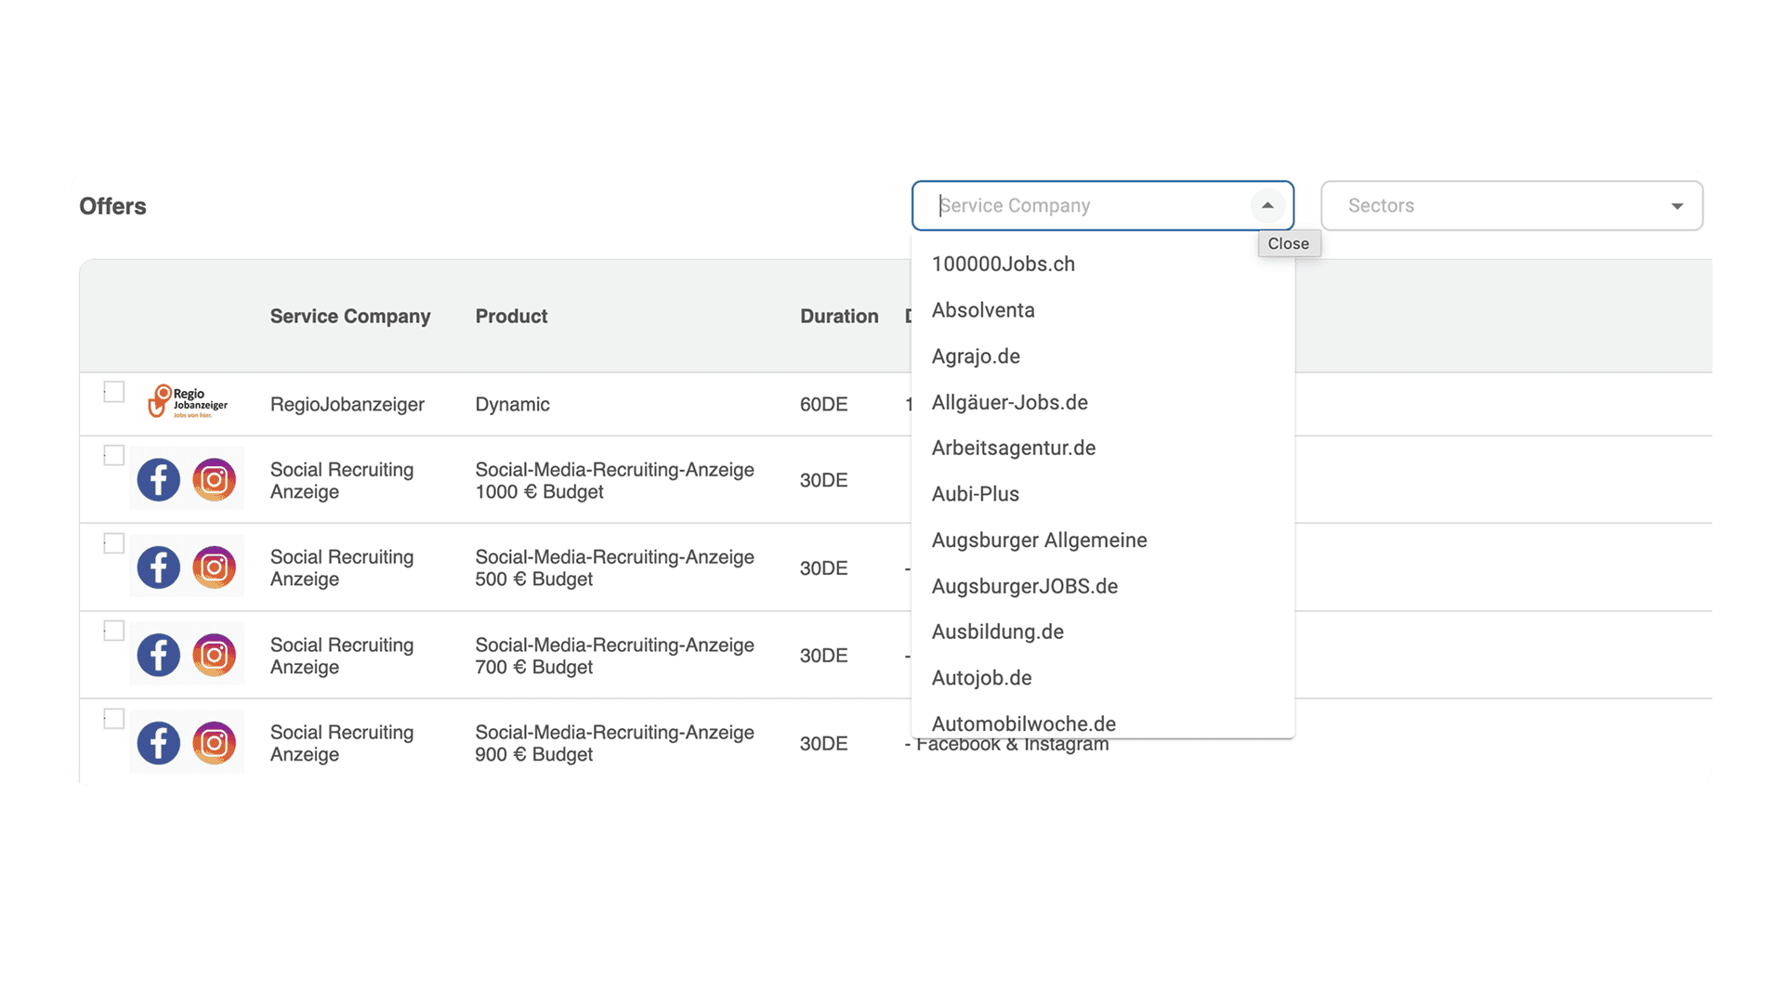Click 30DE in the 900 € Budget row
Image resolution: width=1784 pixels, height=1003 pixels.
point(823,743)
